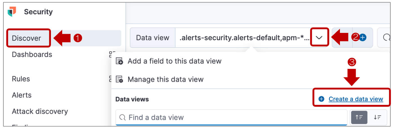Select Manage this data view
Image resolution: width=394 pixels, height=131 pixels.
point(165,79)
